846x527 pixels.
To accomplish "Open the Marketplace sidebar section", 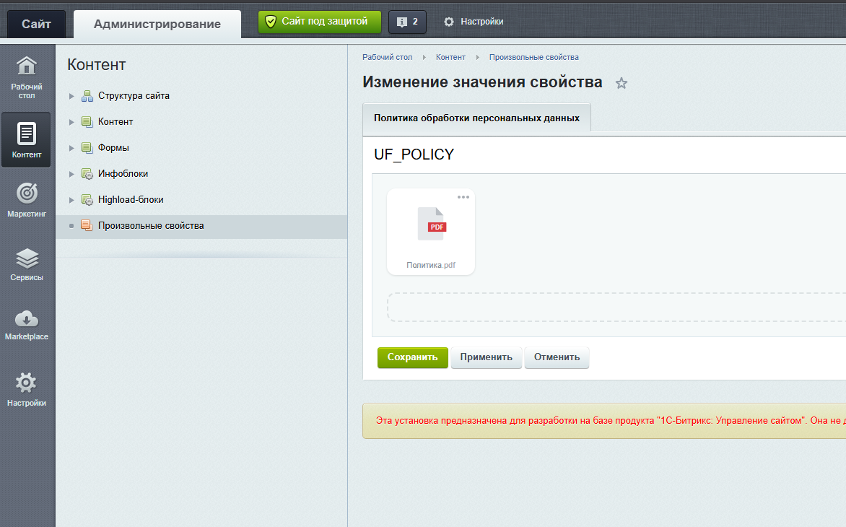I will [x=27, y=326].
